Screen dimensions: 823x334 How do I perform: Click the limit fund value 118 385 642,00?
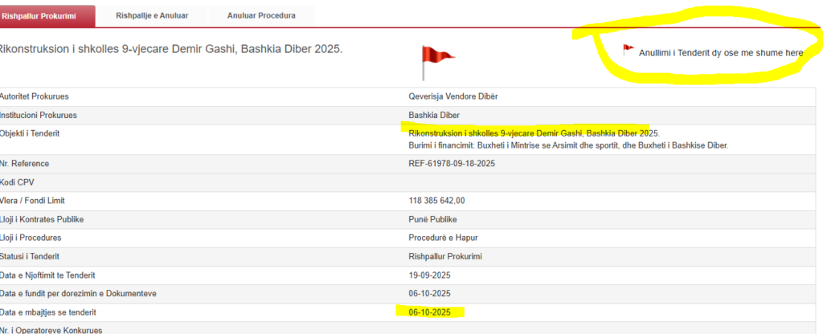click(436, 201)
